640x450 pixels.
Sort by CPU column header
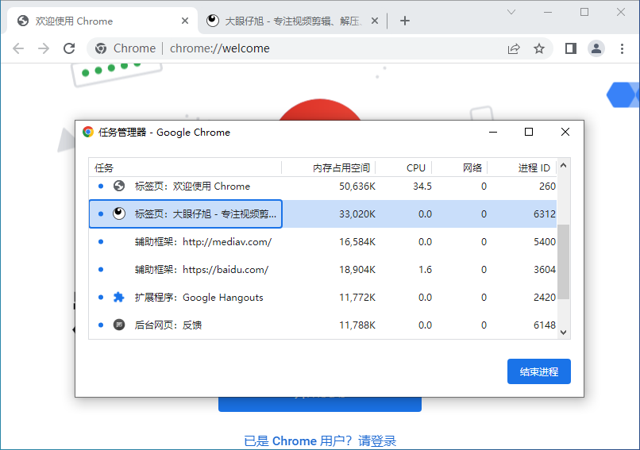[x=403, y=167]
